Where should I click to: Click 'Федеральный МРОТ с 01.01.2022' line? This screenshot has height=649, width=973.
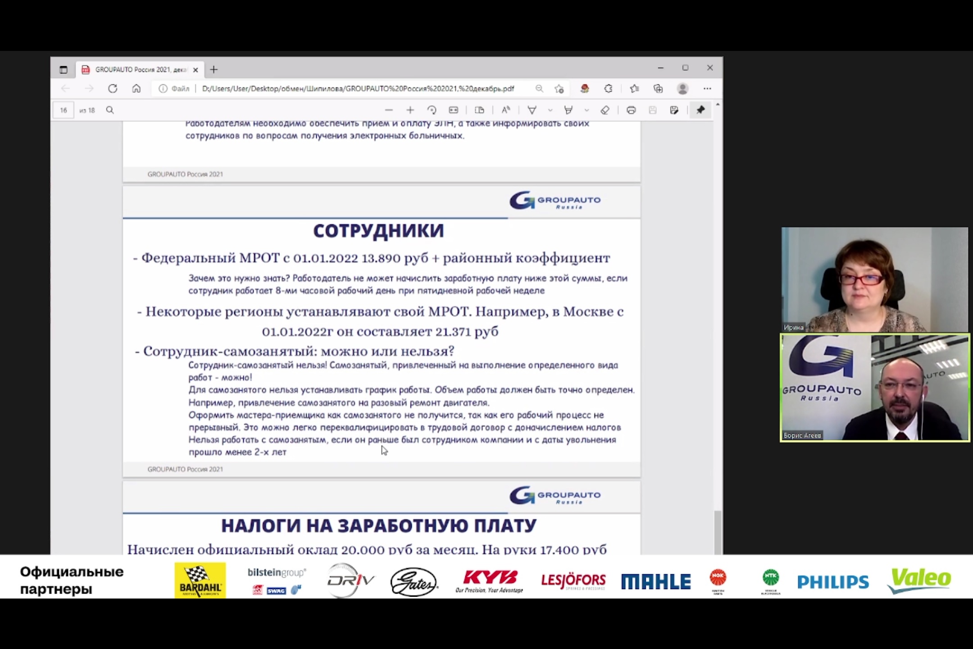coord(372,258)
